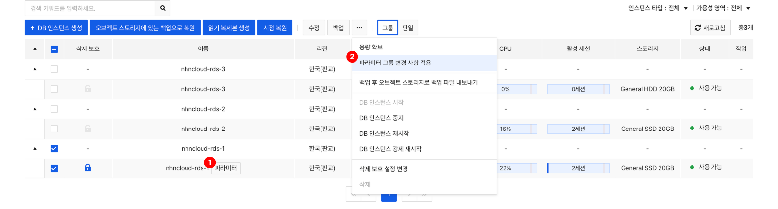The height and width of the screenshot is (209, 778).
Task: Click the 0세션 active session bar
Action: coord(578,89)
